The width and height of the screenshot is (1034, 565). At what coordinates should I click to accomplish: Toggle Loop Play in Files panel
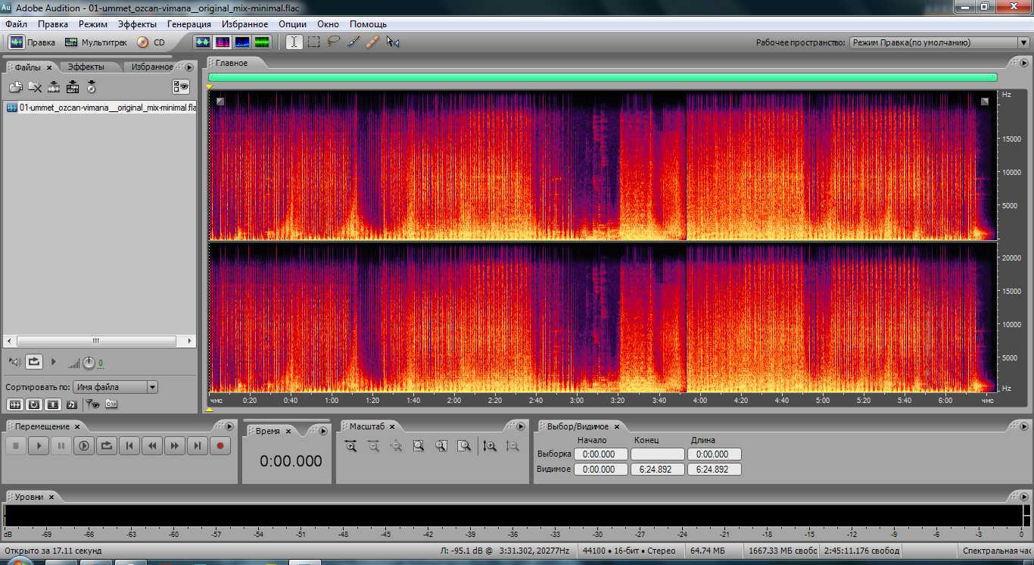click(x=34, y=362)
